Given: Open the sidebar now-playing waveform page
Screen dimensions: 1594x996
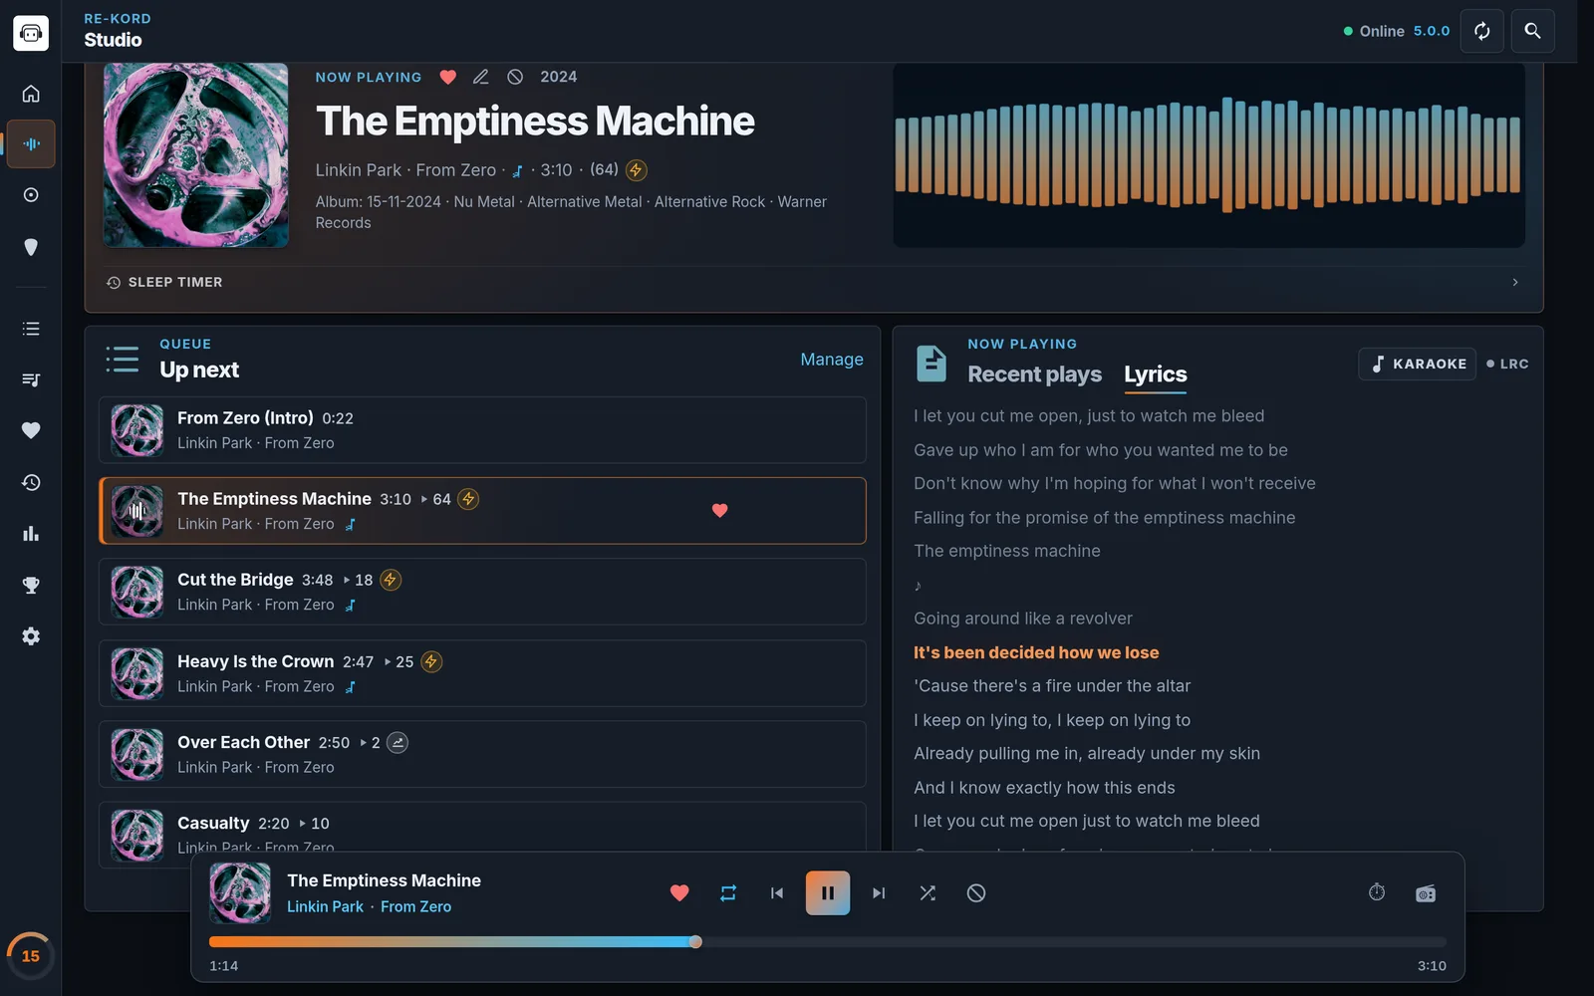Looking at the screenshot, I should (31, 144).
